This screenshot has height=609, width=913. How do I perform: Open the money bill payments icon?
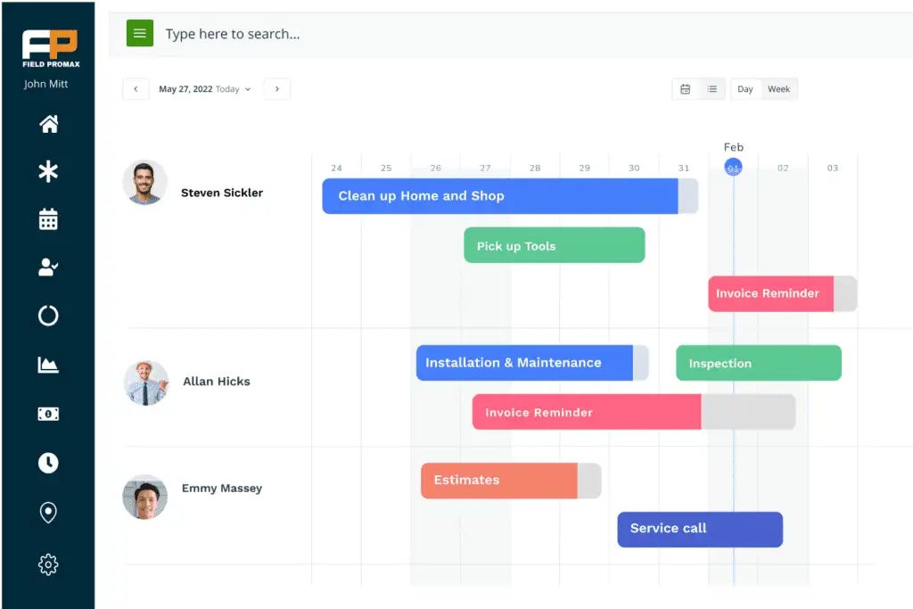[48, 414]
